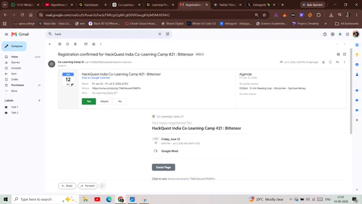Screen dimensions: 362x204
Task: RSVP No to the event
Action: click(x=120, y=101)
